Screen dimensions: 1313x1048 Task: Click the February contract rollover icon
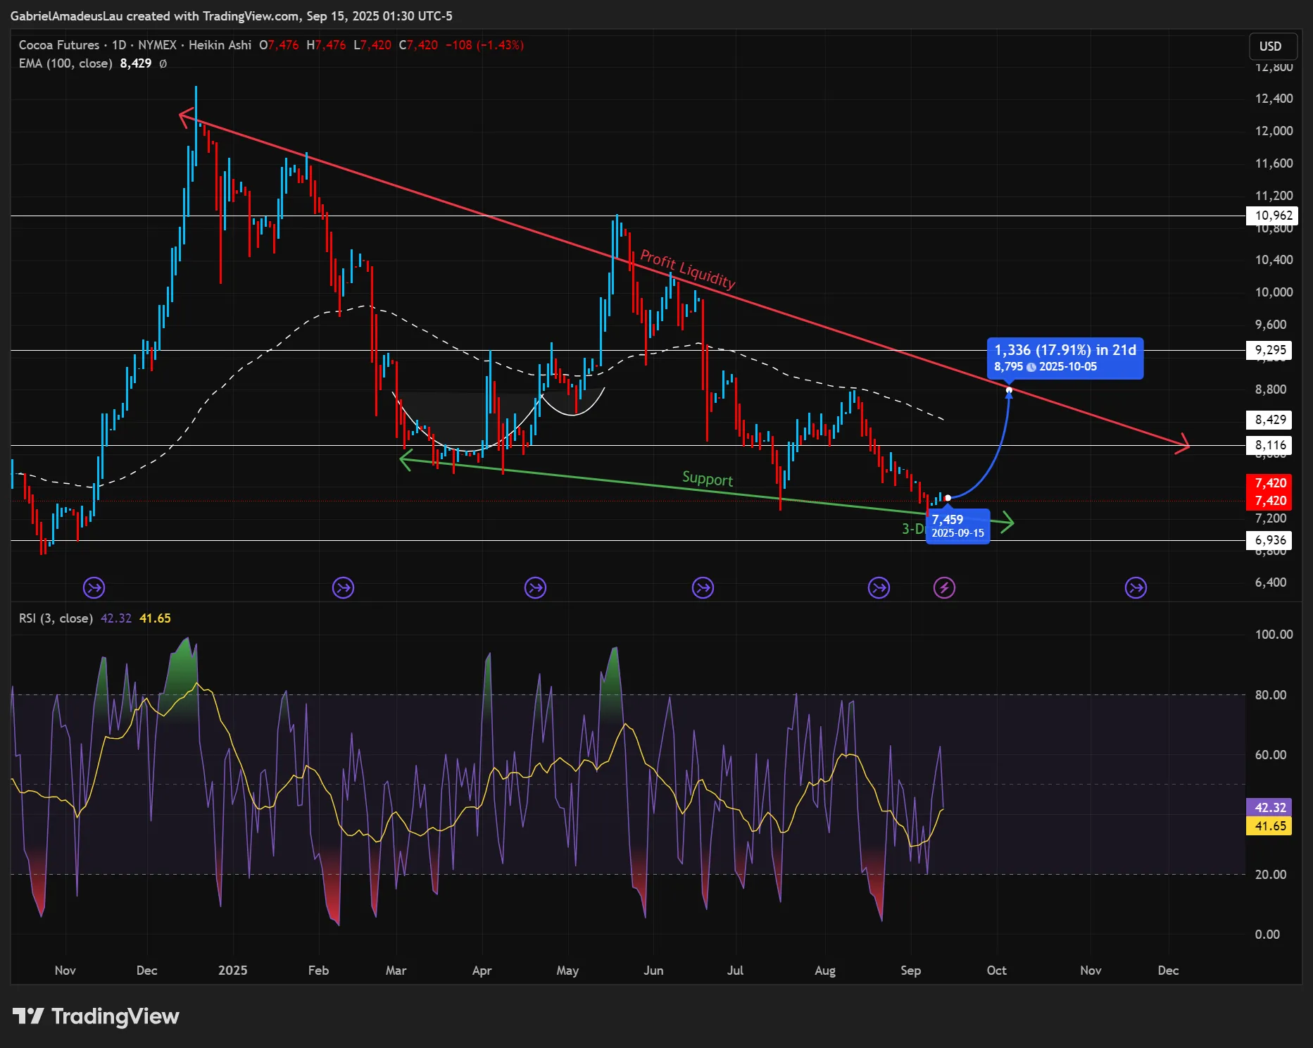pos(343,587)
